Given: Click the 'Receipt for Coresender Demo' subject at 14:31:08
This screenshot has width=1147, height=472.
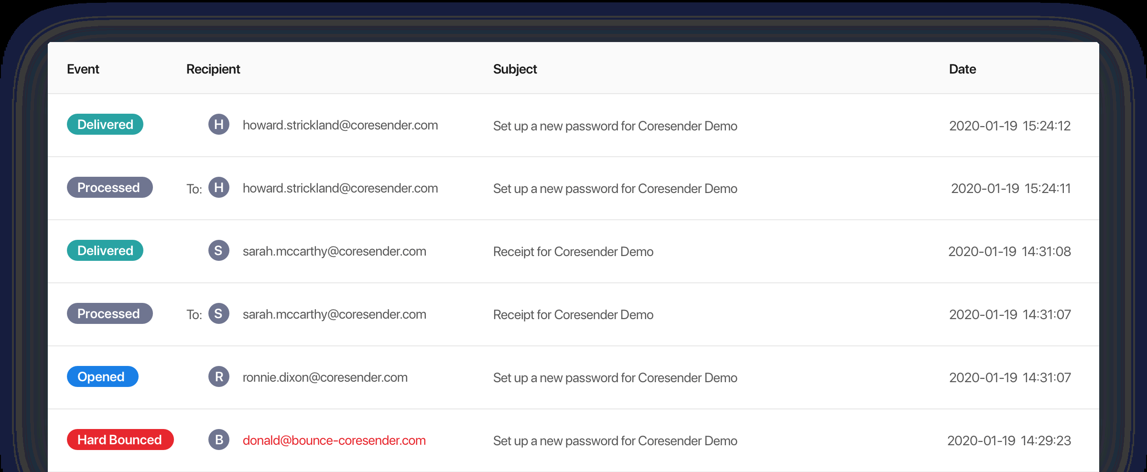Looking at the screenshot, I should (x=573, y=252).
